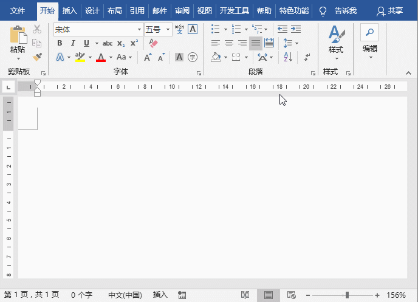Screen dimensions: 418x302
Task: Open the line spacing dropdown arrow
Action: click(296, 43)
